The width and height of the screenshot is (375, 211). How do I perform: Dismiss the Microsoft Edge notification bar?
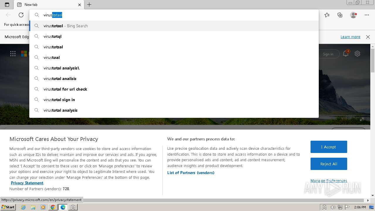(x=368, y=37)
